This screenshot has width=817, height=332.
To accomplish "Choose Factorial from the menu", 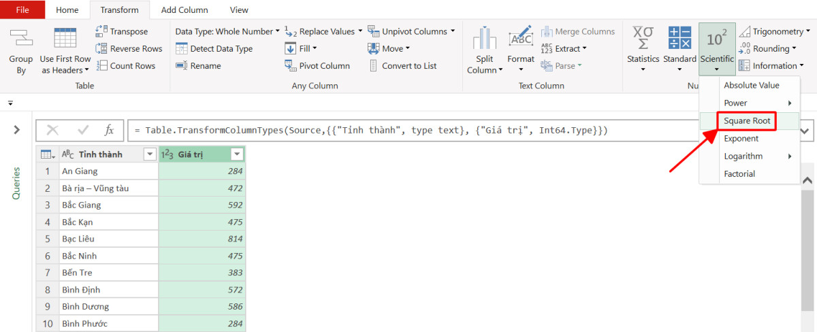I will pyautogui.click(x=750, y=173).
